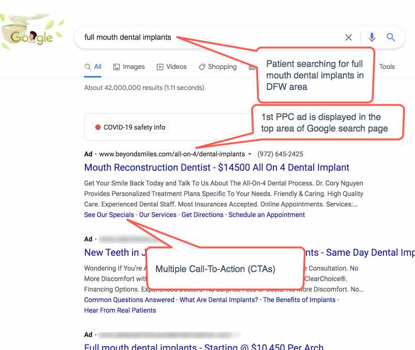Clear the search box with the X icon
This screenshot has height=350, width=415.
[348, 37]
